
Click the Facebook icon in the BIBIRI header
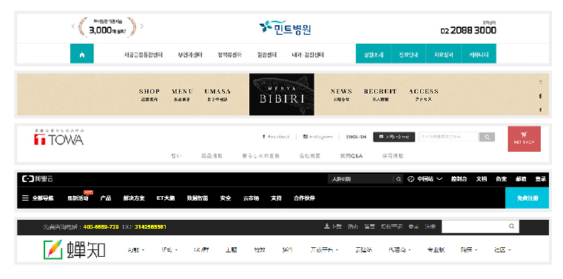(540, 96)
